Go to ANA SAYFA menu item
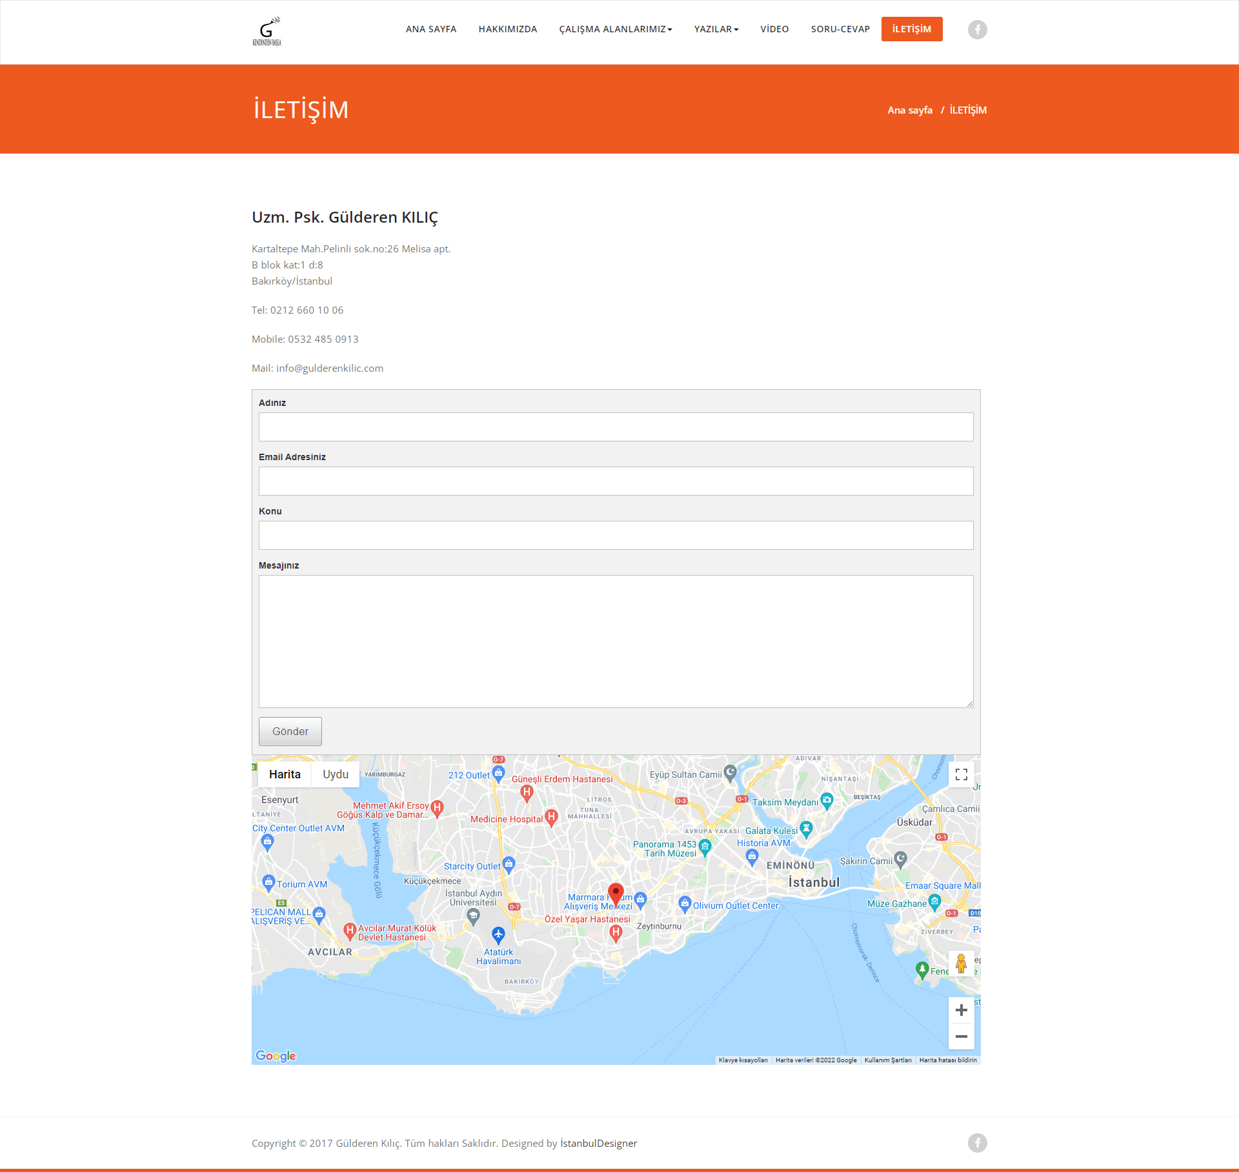 431,29
